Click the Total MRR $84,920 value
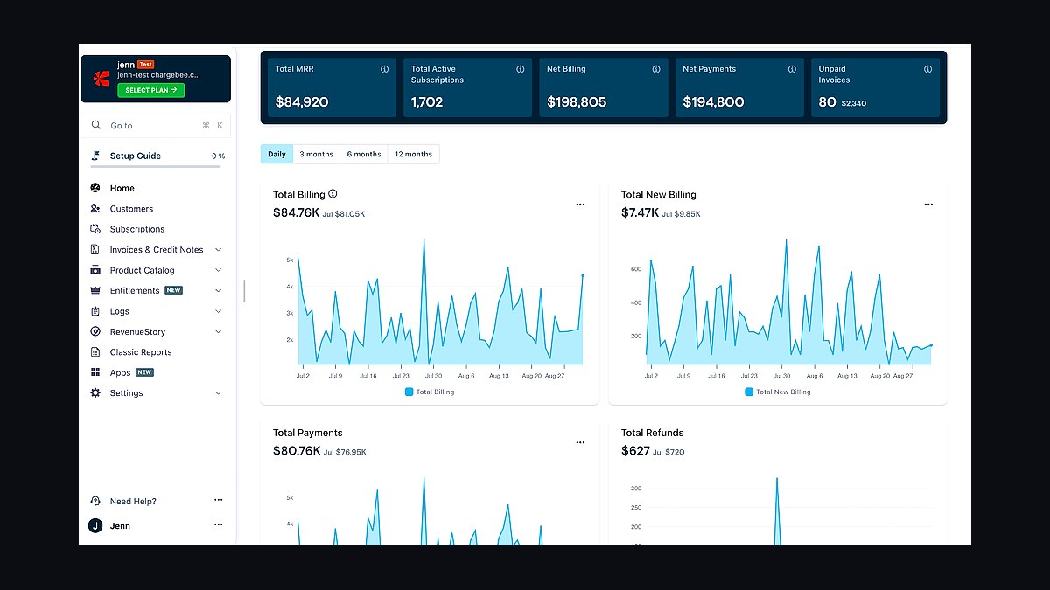1050x590 pixels. pyautogui.click(x=302, y=101)
